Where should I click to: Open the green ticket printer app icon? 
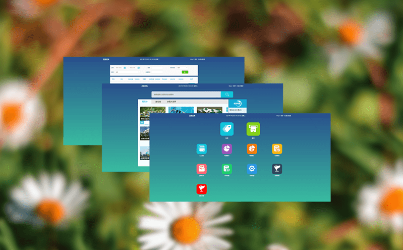pos(253,129)
